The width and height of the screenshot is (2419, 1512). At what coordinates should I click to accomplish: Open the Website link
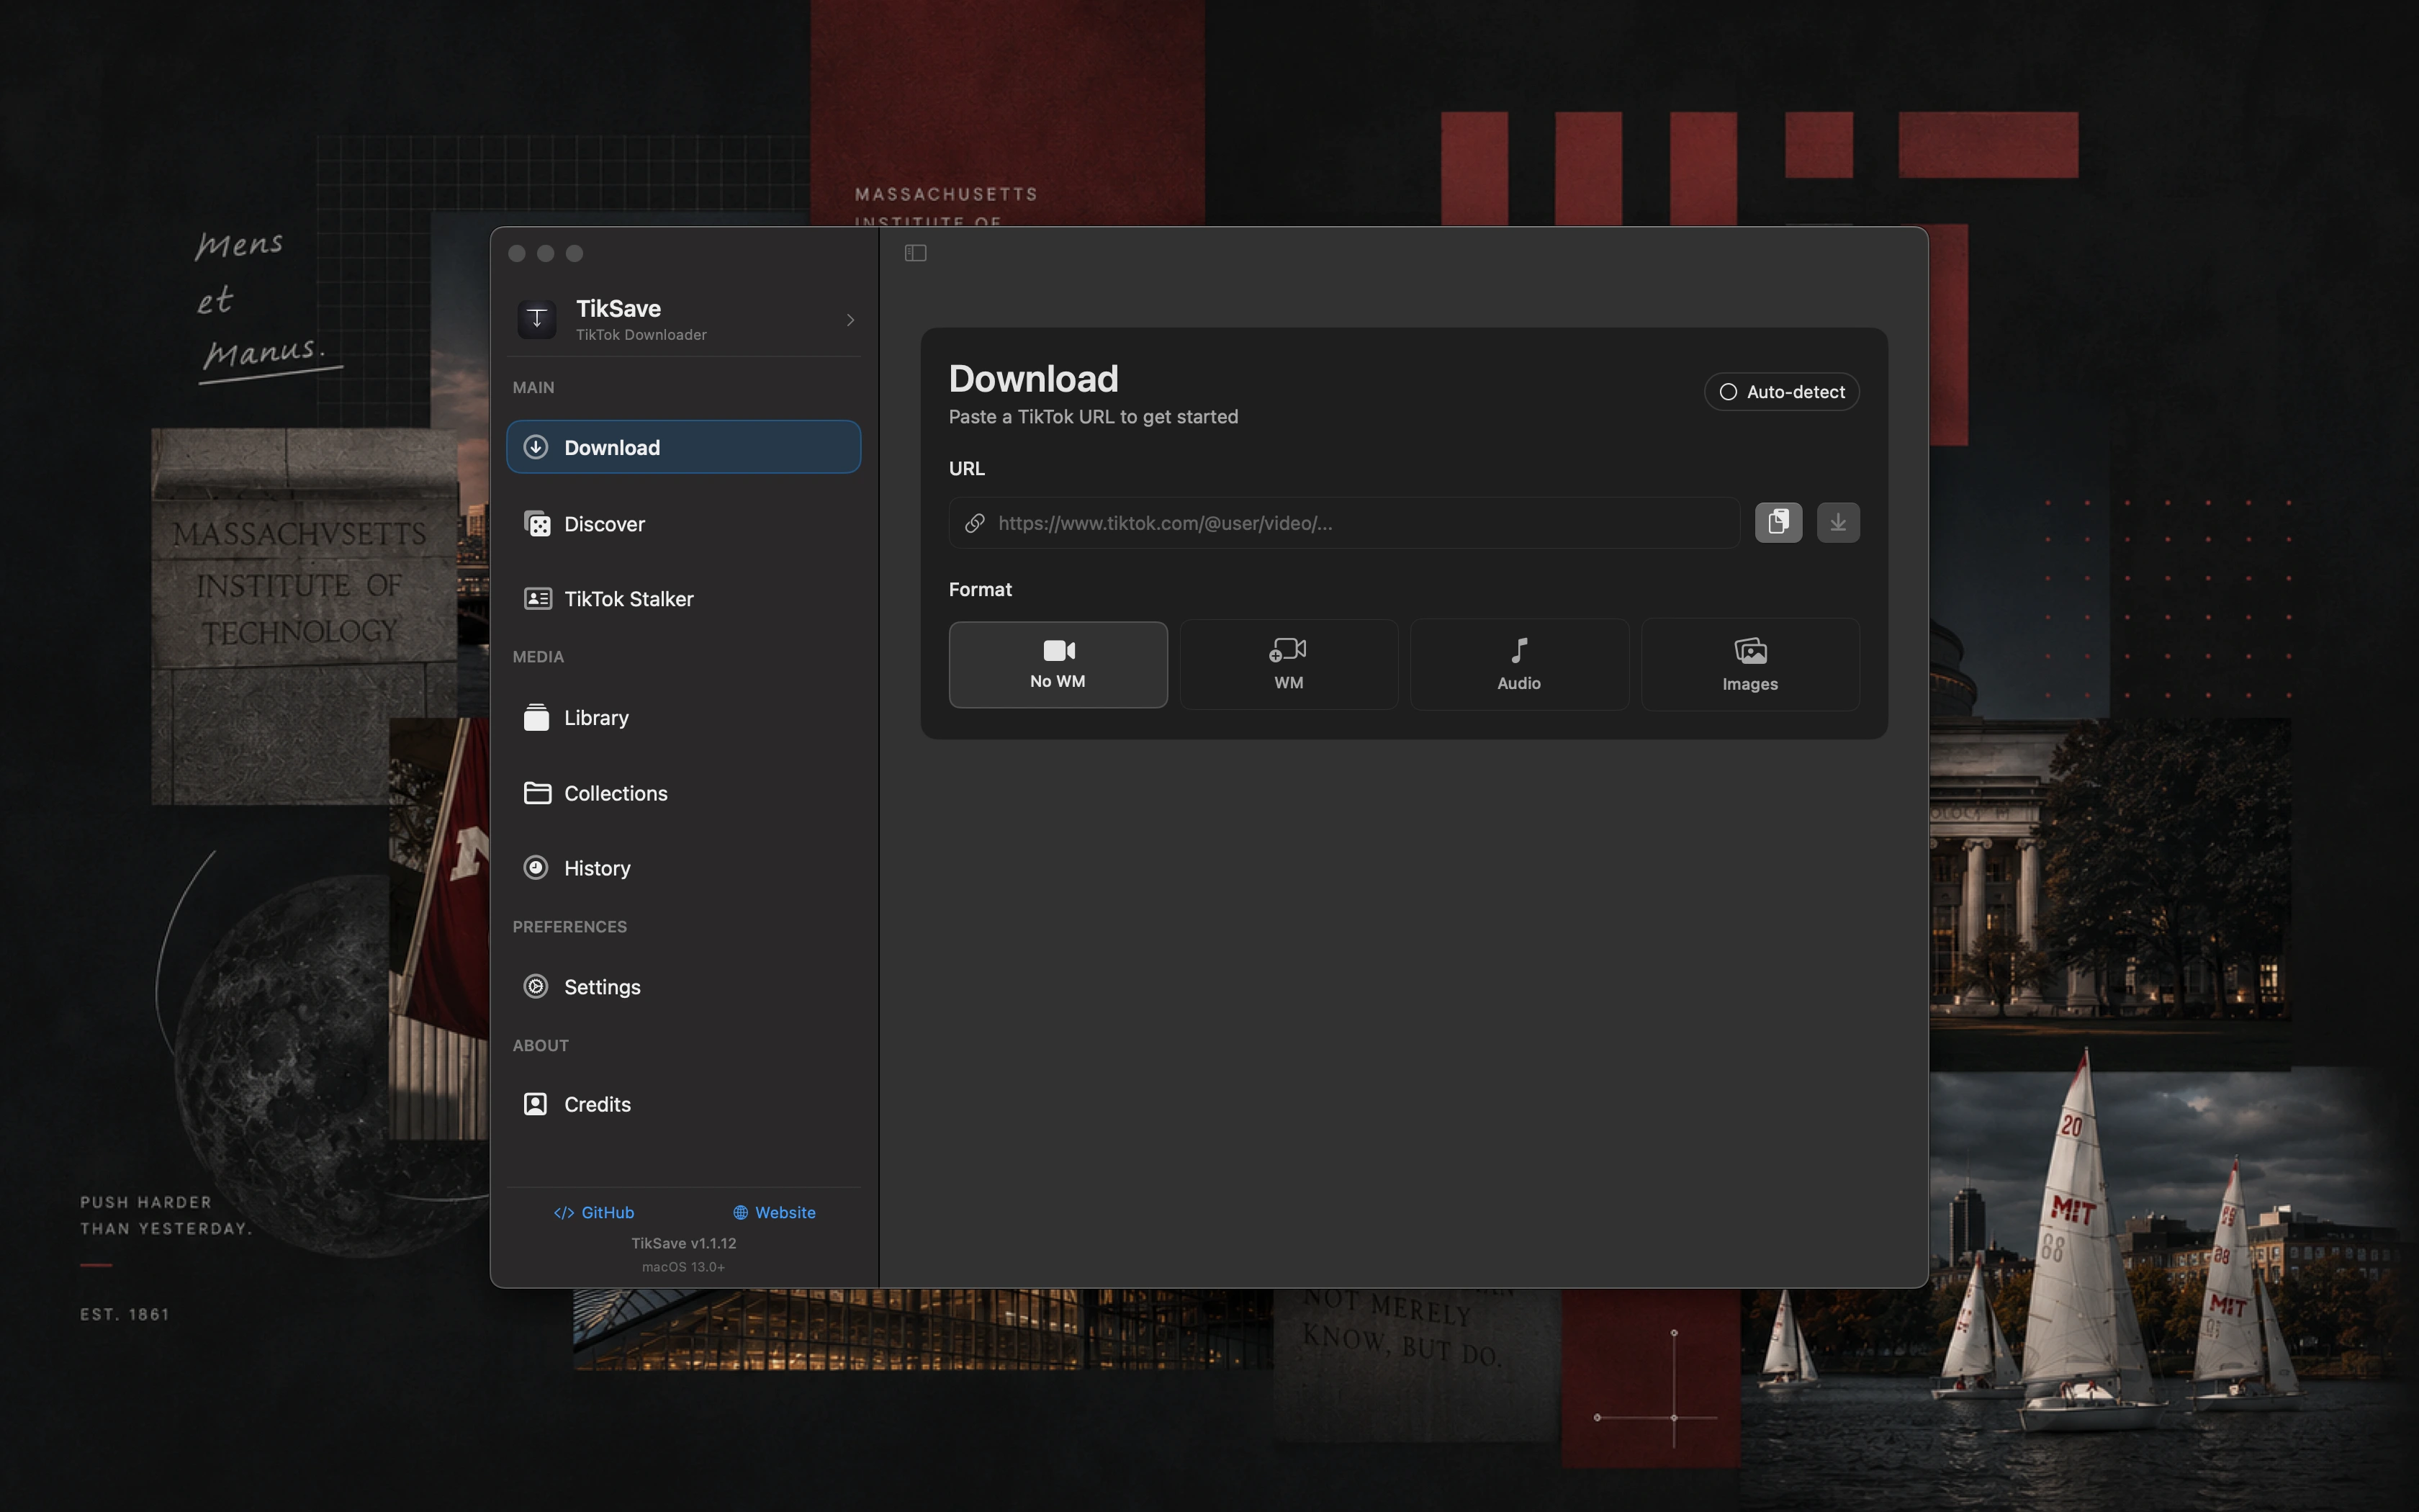click(x=775, y=1212)
